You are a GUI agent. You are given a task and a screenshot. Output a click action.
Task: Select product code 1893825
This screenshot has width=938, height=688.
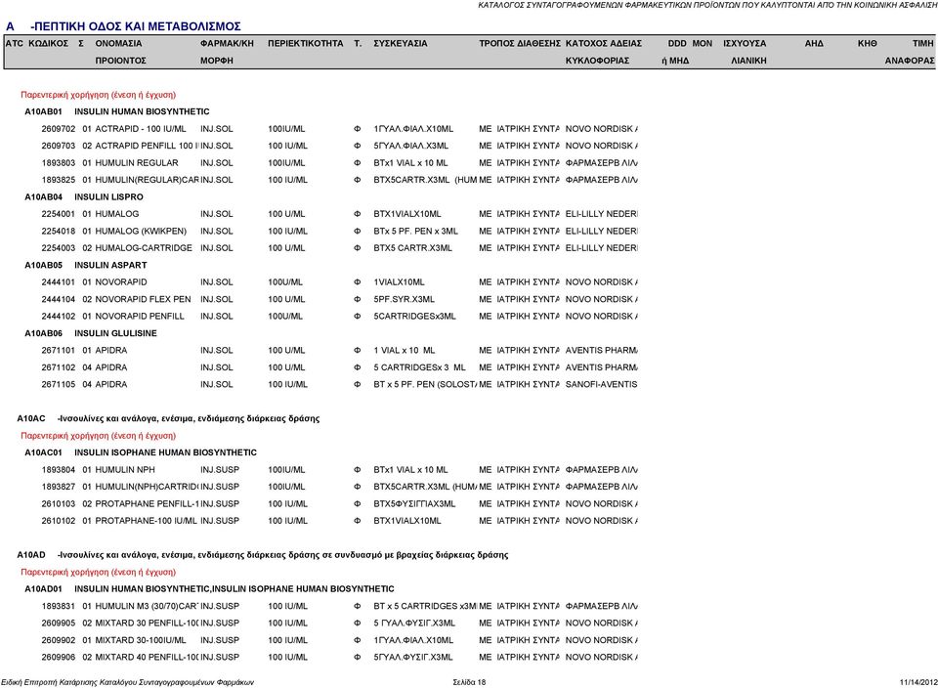(x=59, y=180)
